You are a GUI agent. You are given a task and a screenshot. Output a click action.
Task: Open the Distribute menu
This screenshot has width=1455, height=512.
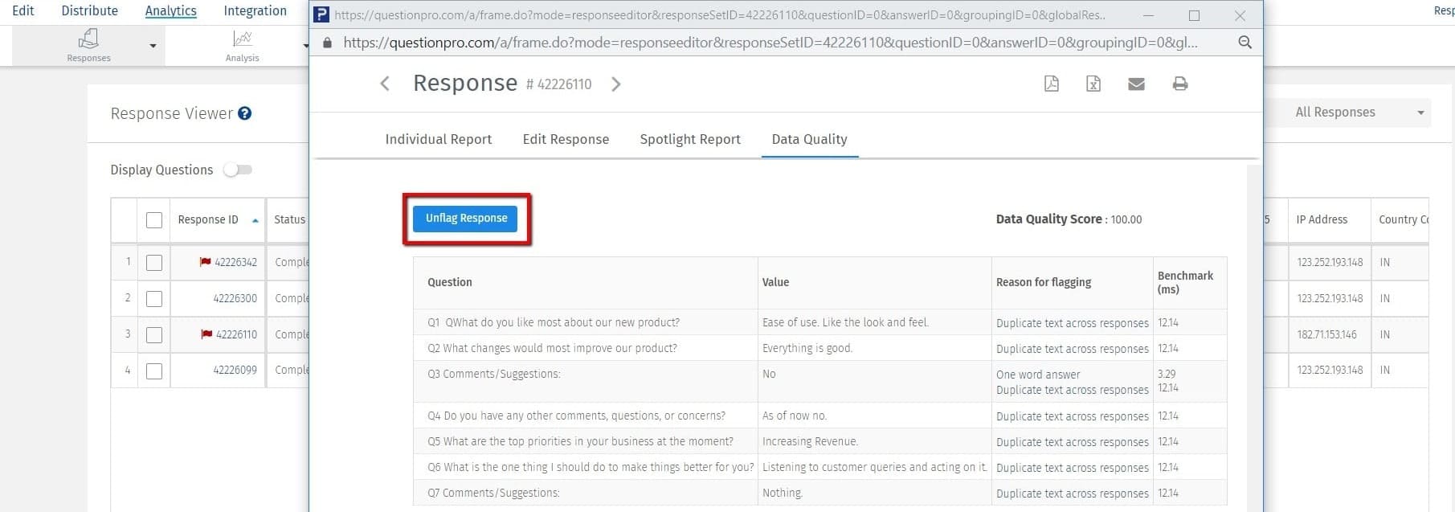tap(90, 10)
